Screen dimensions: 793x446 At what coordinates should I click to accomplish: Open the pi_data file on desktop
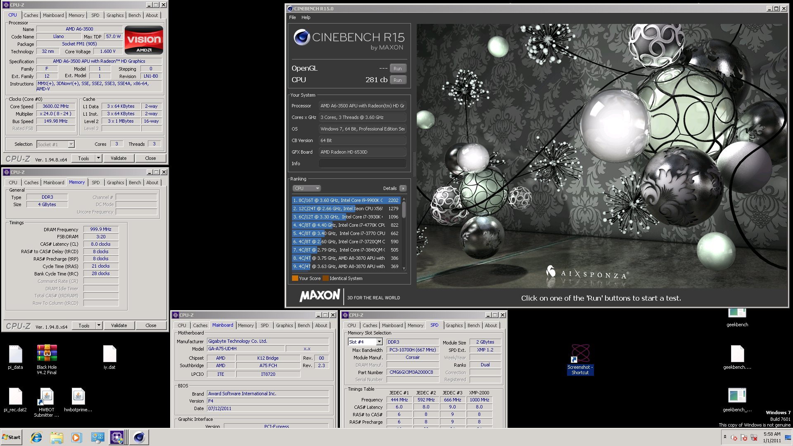15,357
